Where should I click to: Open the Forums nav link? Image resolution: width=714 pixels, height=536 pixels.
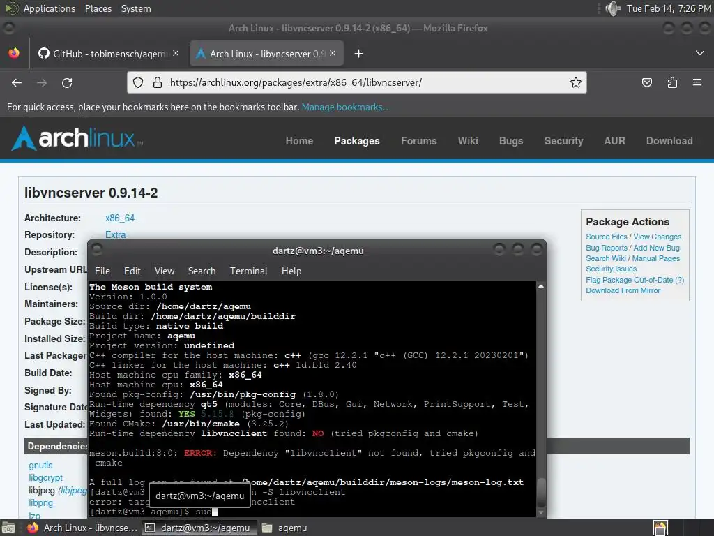pos(418,141)
